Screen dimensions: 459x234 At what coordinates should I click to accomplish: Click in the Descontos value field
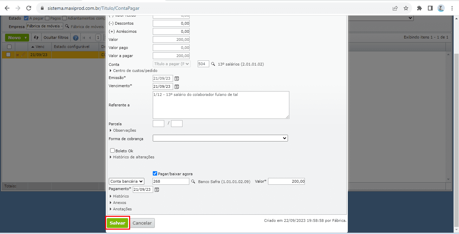[171, 23]
